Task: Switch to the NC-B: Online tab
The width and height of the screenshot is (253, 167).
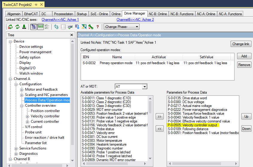Action: point(158,14)
